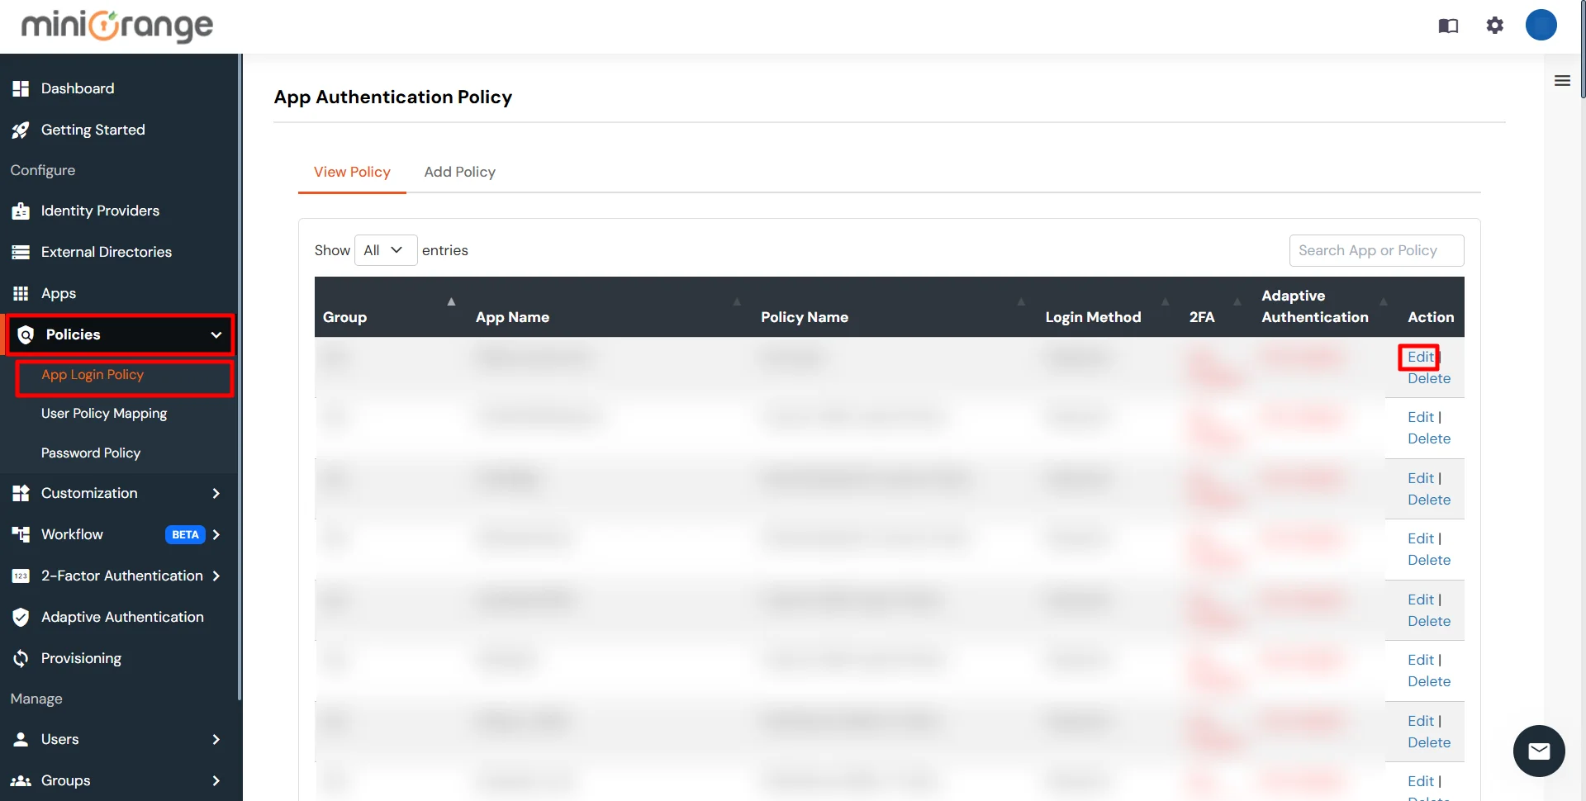Click the settings gear in top bar

[1494, 26]
